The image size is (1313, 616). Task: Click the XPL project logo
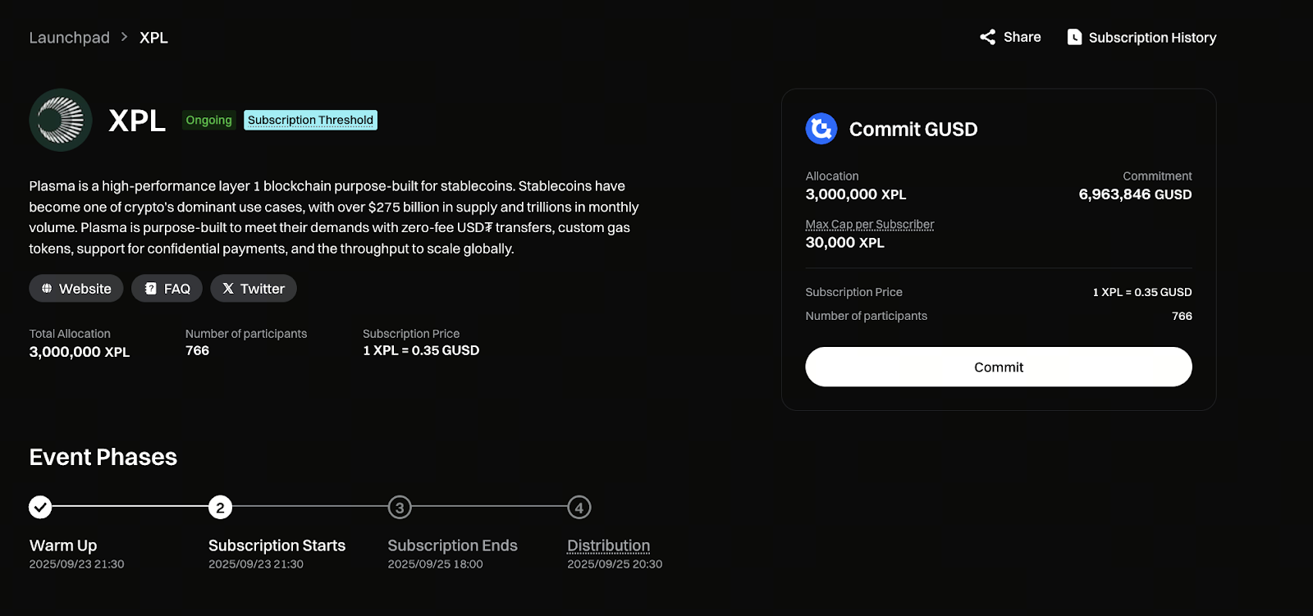click(x=61, y=120)
